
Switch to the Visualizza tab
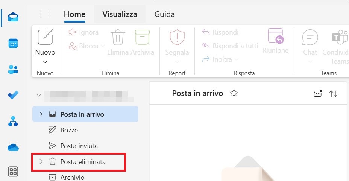click(x=120, y=14)
